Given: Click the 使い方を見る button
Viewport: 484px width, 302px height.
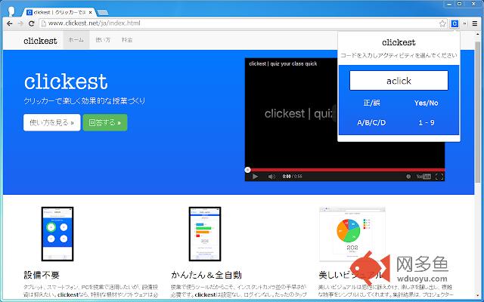Looking at the screenshot, I should (x=52, y=122).
